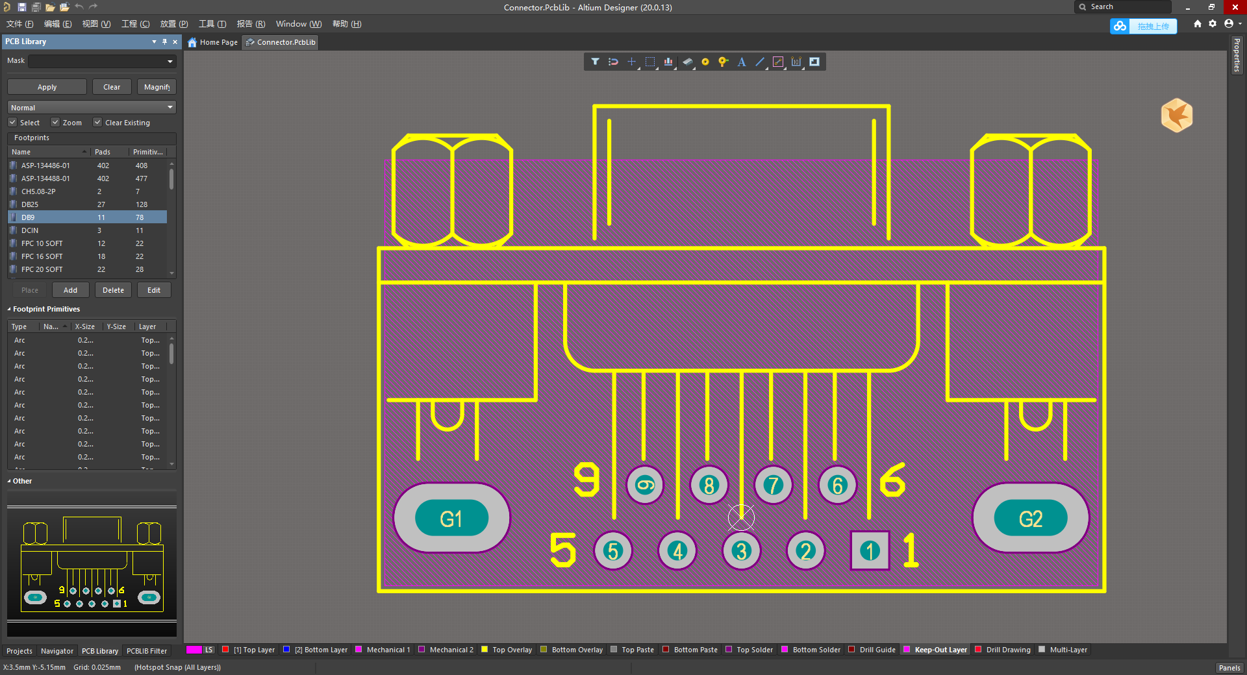Click the Top Layer red color swatch
The width and height of the screenshot is (1247, 675).
tap(225, 649)
